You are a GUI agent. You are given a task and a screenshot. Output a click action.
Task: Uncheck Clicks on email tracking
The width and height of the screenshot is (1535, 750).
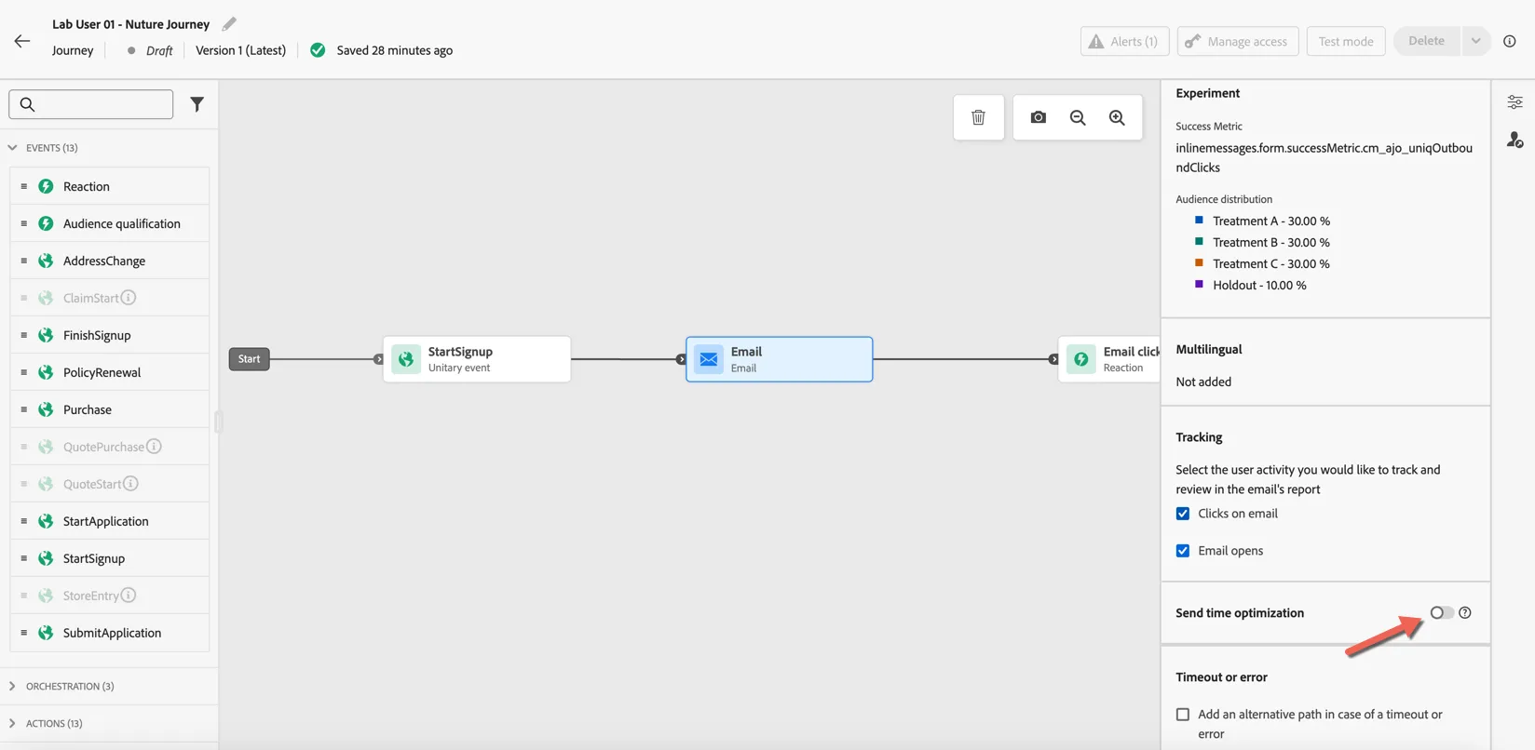click(x=1183, y=514)
